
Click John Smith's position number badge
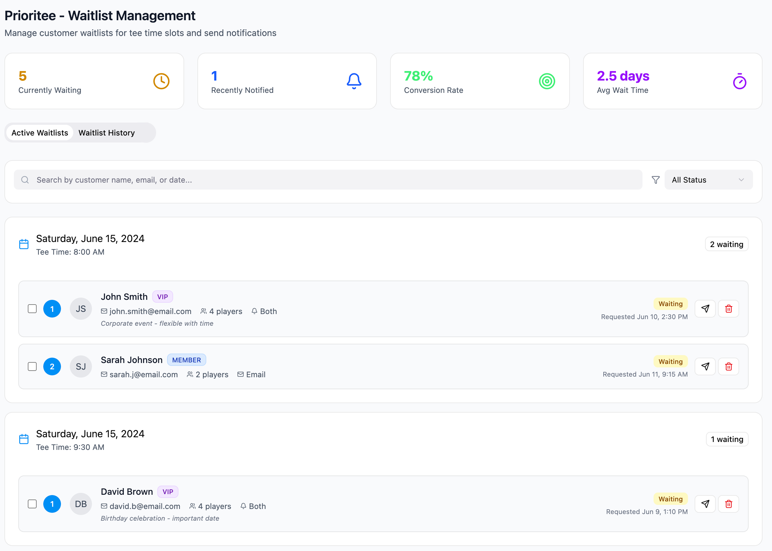click(x=52, y=309)
